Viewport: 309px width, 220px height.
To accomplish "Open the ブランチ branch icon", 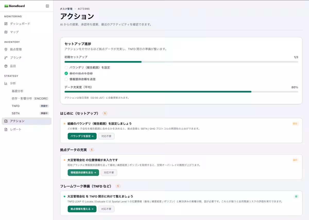I will tap(6, 58).
